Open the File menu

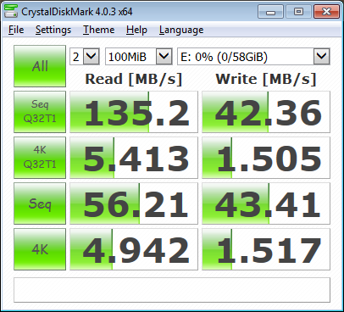click(16, 30)
